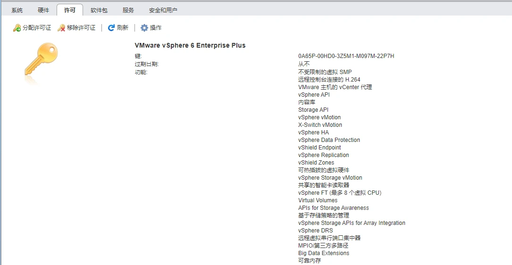Image resolution: width=512 pixels, height=265 pixels.
Task: Click the 过期日期: label
Action: 147,64
